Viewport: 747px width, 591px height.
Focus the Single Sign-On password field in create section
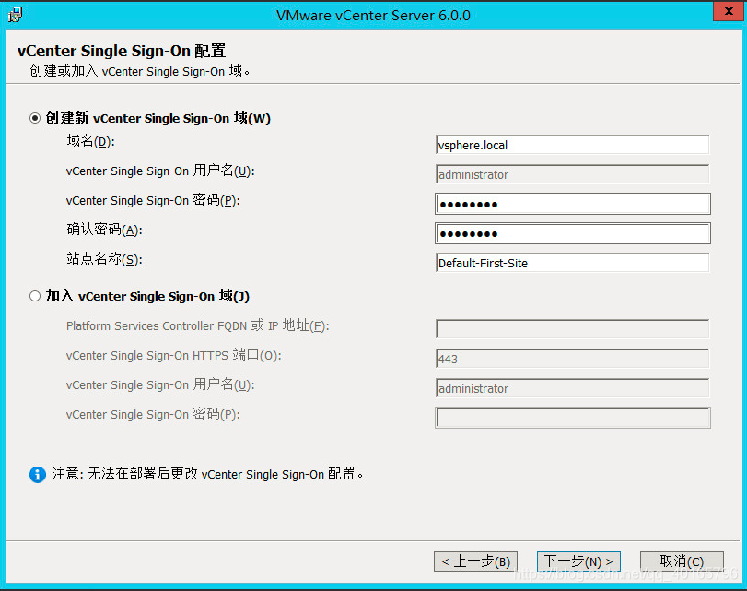[x=572, y=204]
